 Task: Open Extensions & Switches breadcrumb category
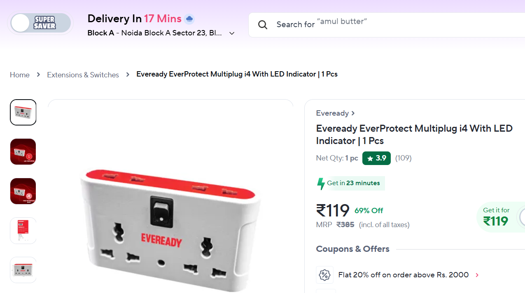(83, 75)
